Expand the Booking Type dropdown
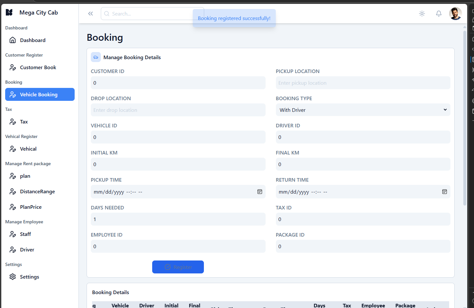 [x=363, y=110]
